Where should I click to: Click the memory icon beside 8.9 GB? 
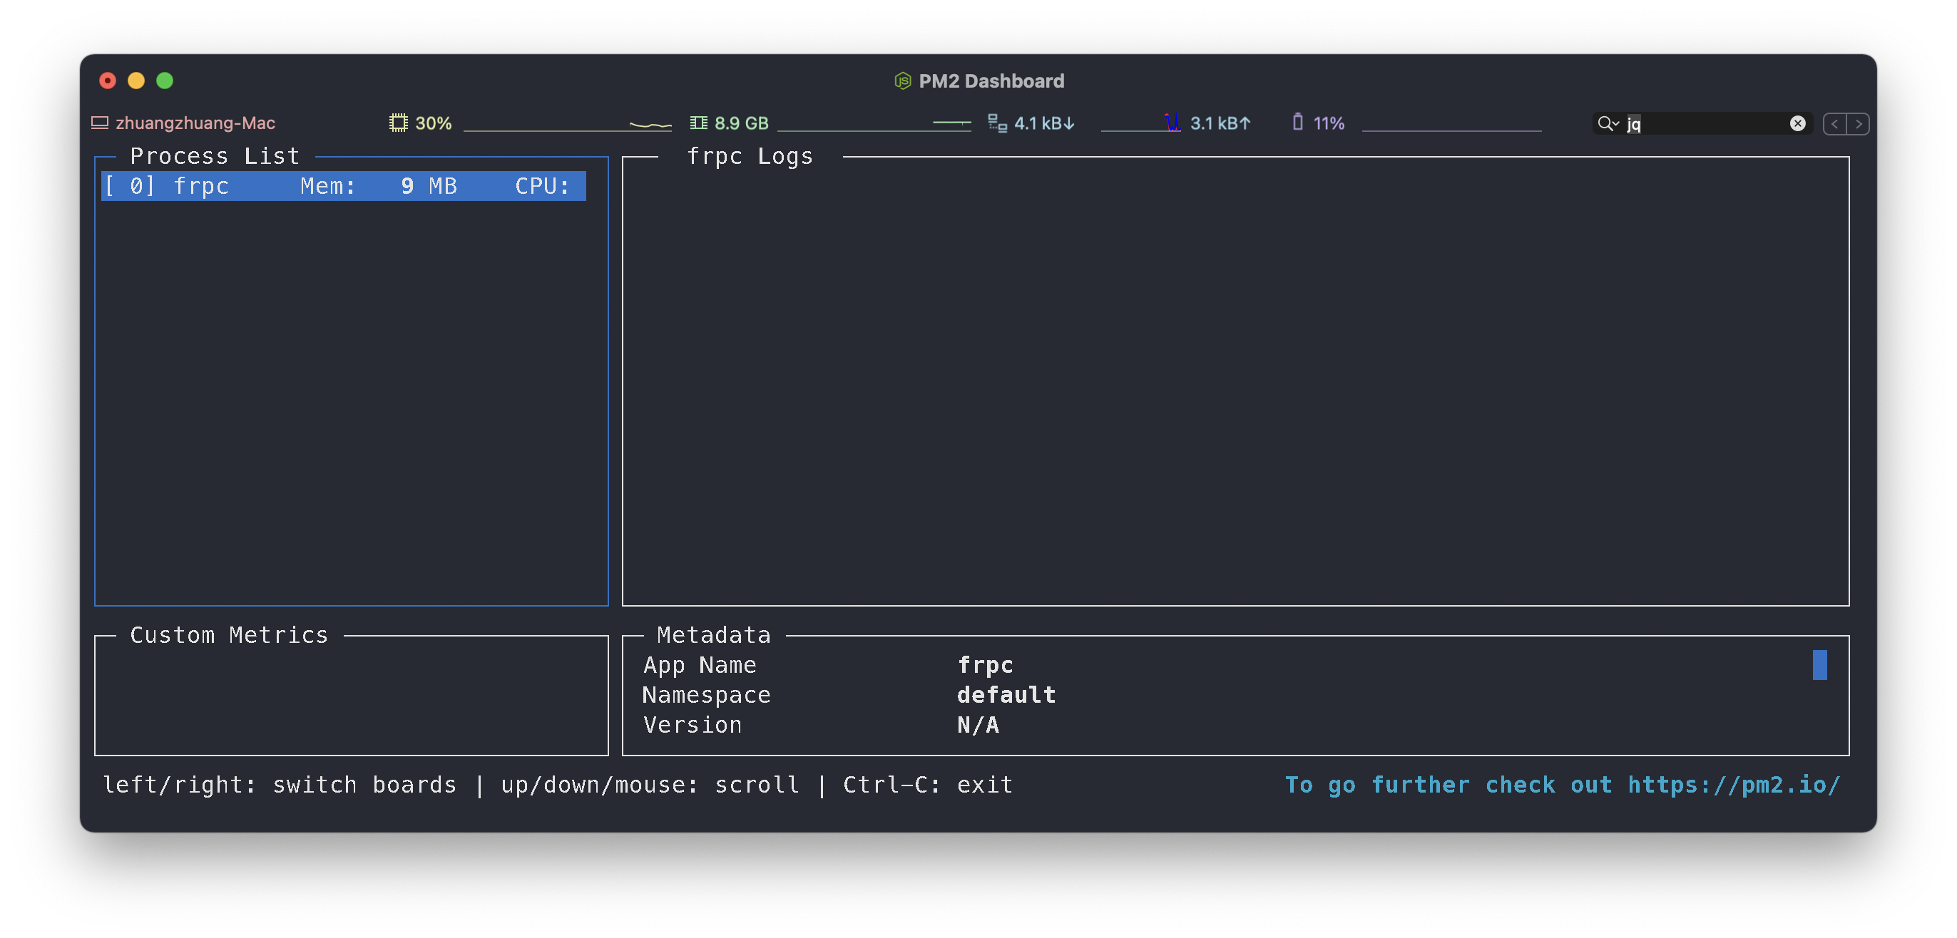click(x=698, y=123)
